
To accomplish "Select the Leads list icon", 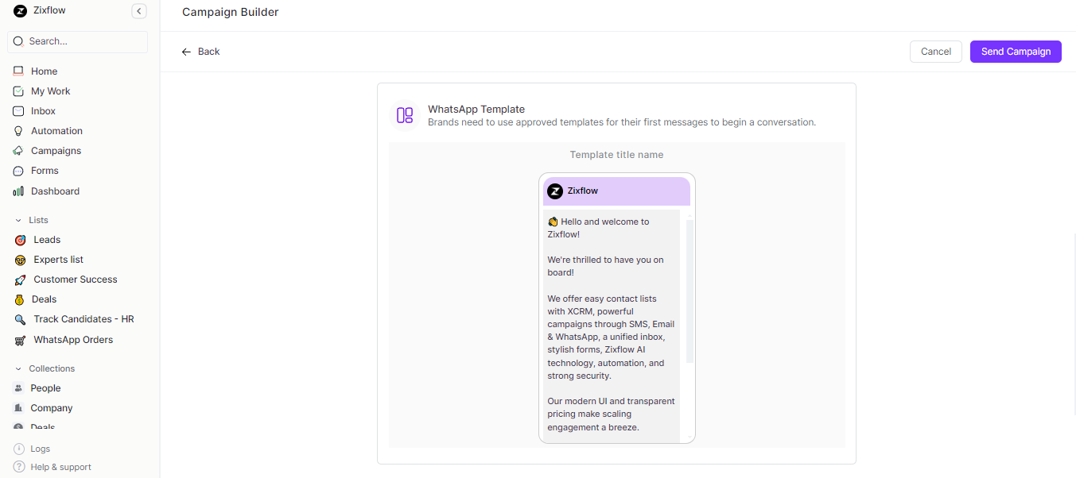I will (x=20, y=239).
